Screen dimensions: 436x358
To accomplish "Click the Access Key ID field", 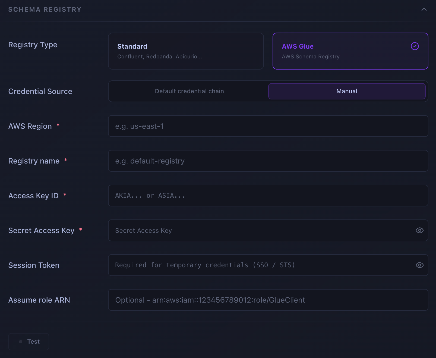I will [268, 196].
